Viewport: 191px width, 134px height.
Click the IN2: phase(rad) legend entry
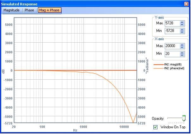pos(169,68)
